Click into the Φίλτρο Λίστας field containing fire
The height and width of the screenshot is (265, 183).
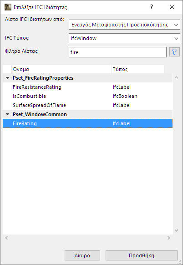click(117, 52)
